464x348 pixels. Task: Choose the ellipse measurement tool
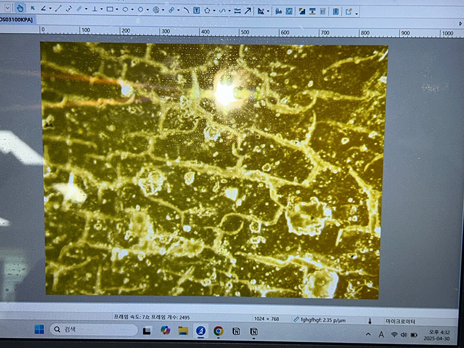(x=125, y=9)
